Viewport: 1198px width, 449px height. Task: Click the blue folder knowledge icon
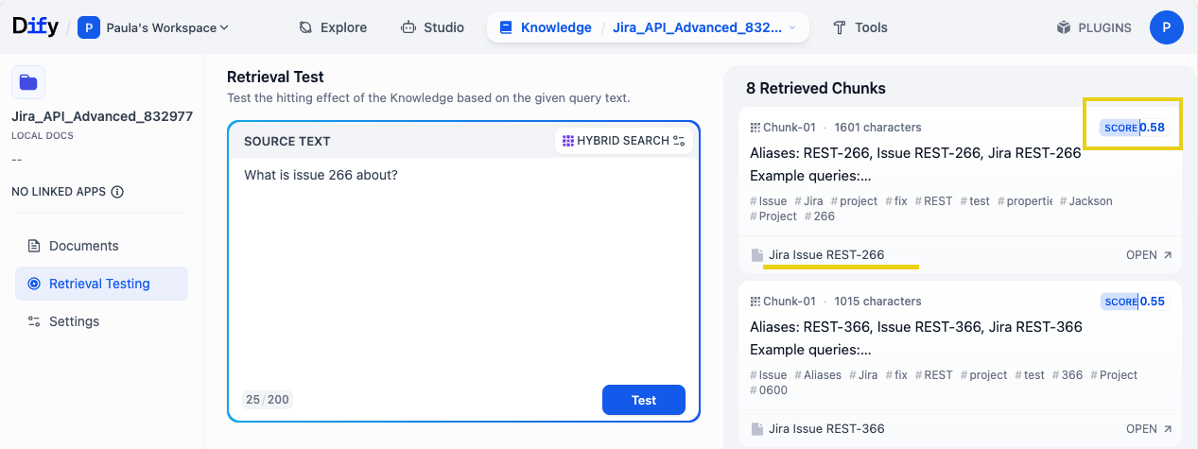[28, 82]
